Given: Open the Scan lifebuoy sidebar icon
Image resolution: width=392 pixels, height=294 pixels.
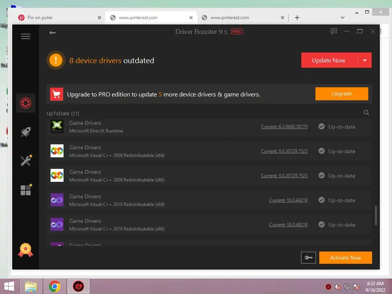Looking at the screenshot, I should 26,103.
